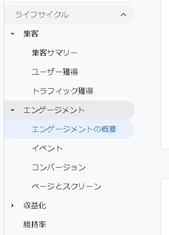Expand 収益化 group with right-pointing triangle

13,205
